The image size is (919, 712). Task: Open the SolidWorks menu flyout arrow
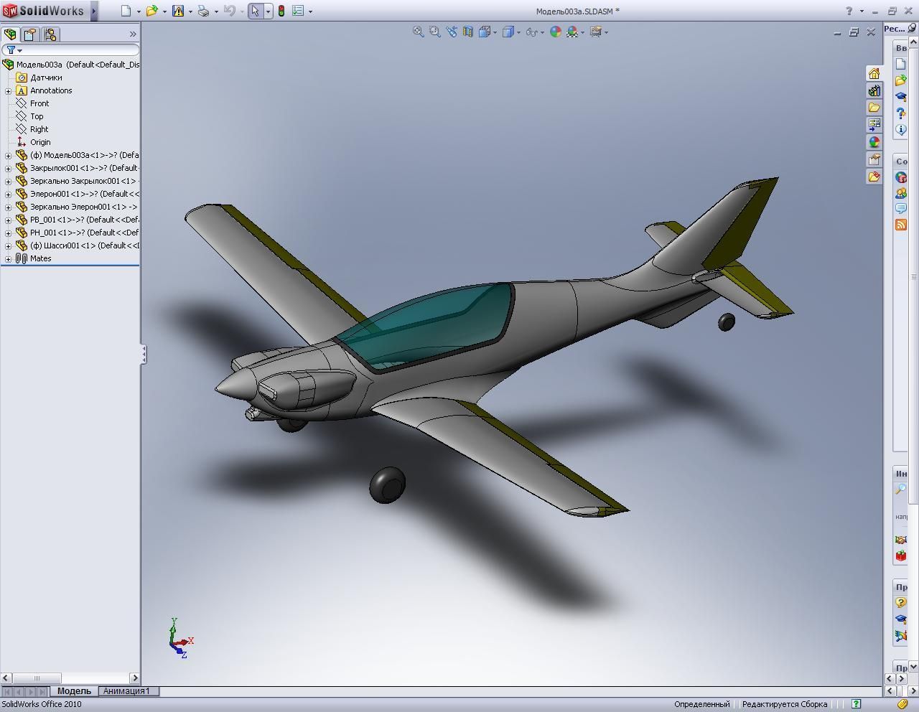pos(93,11)
